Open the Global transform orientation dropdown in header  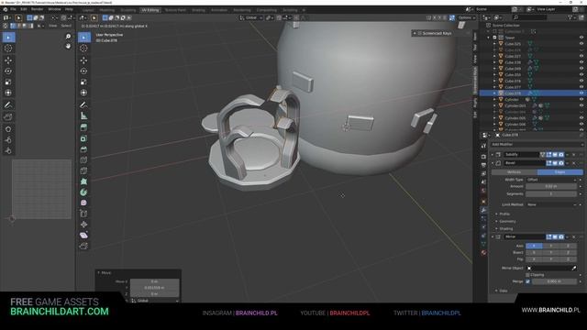click(x=251, y=17)
